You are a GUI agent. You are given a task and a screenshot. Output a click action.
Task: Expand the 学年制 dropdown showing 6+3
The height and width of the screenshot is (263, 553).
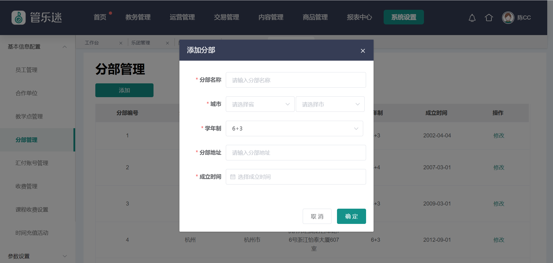point(294,128)
